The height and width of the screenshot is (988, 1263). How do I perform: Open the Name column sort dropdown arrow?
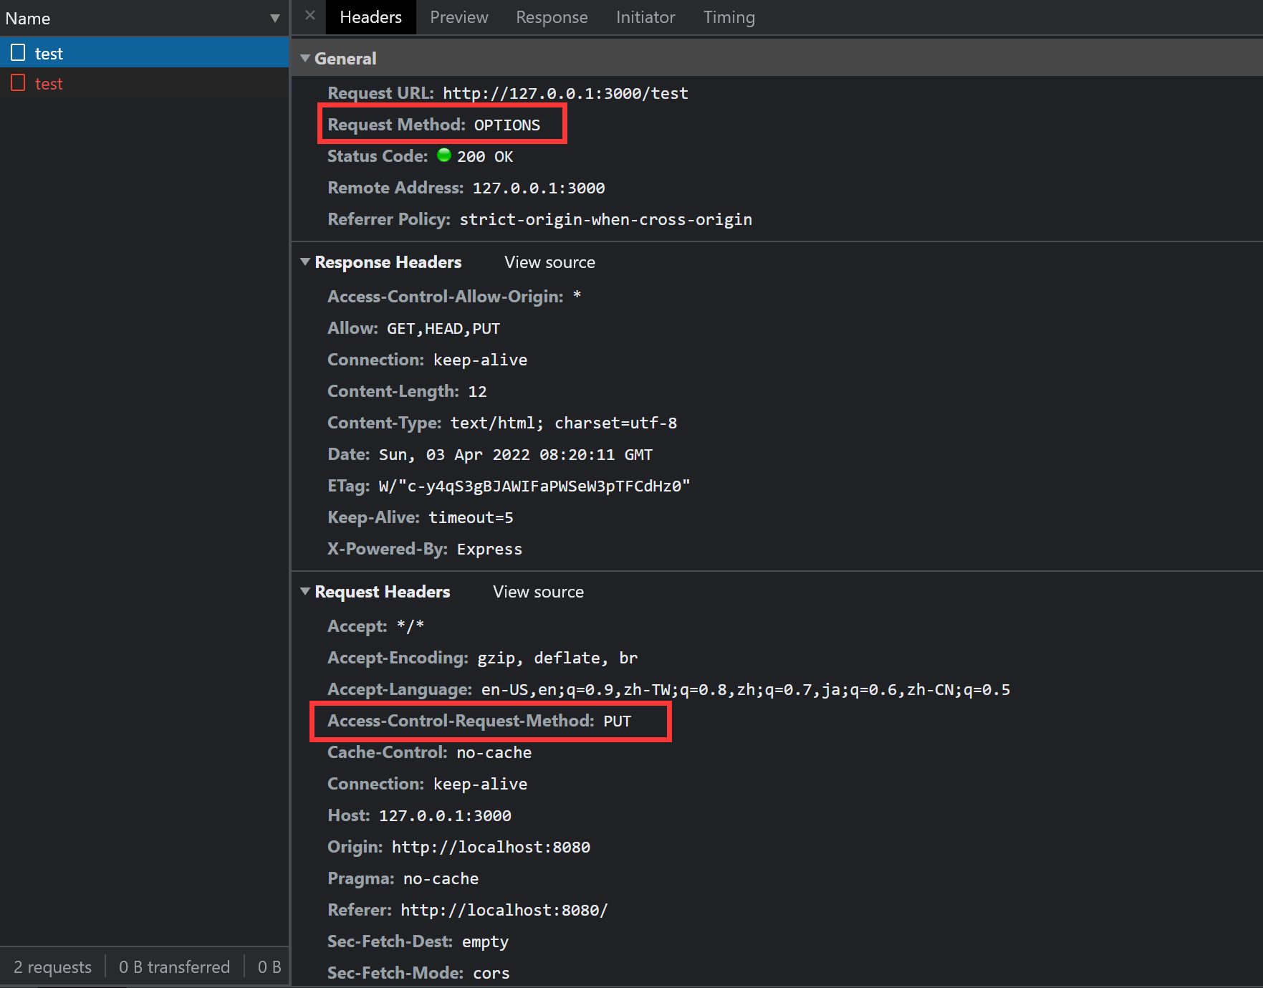(x=274, y=19)
